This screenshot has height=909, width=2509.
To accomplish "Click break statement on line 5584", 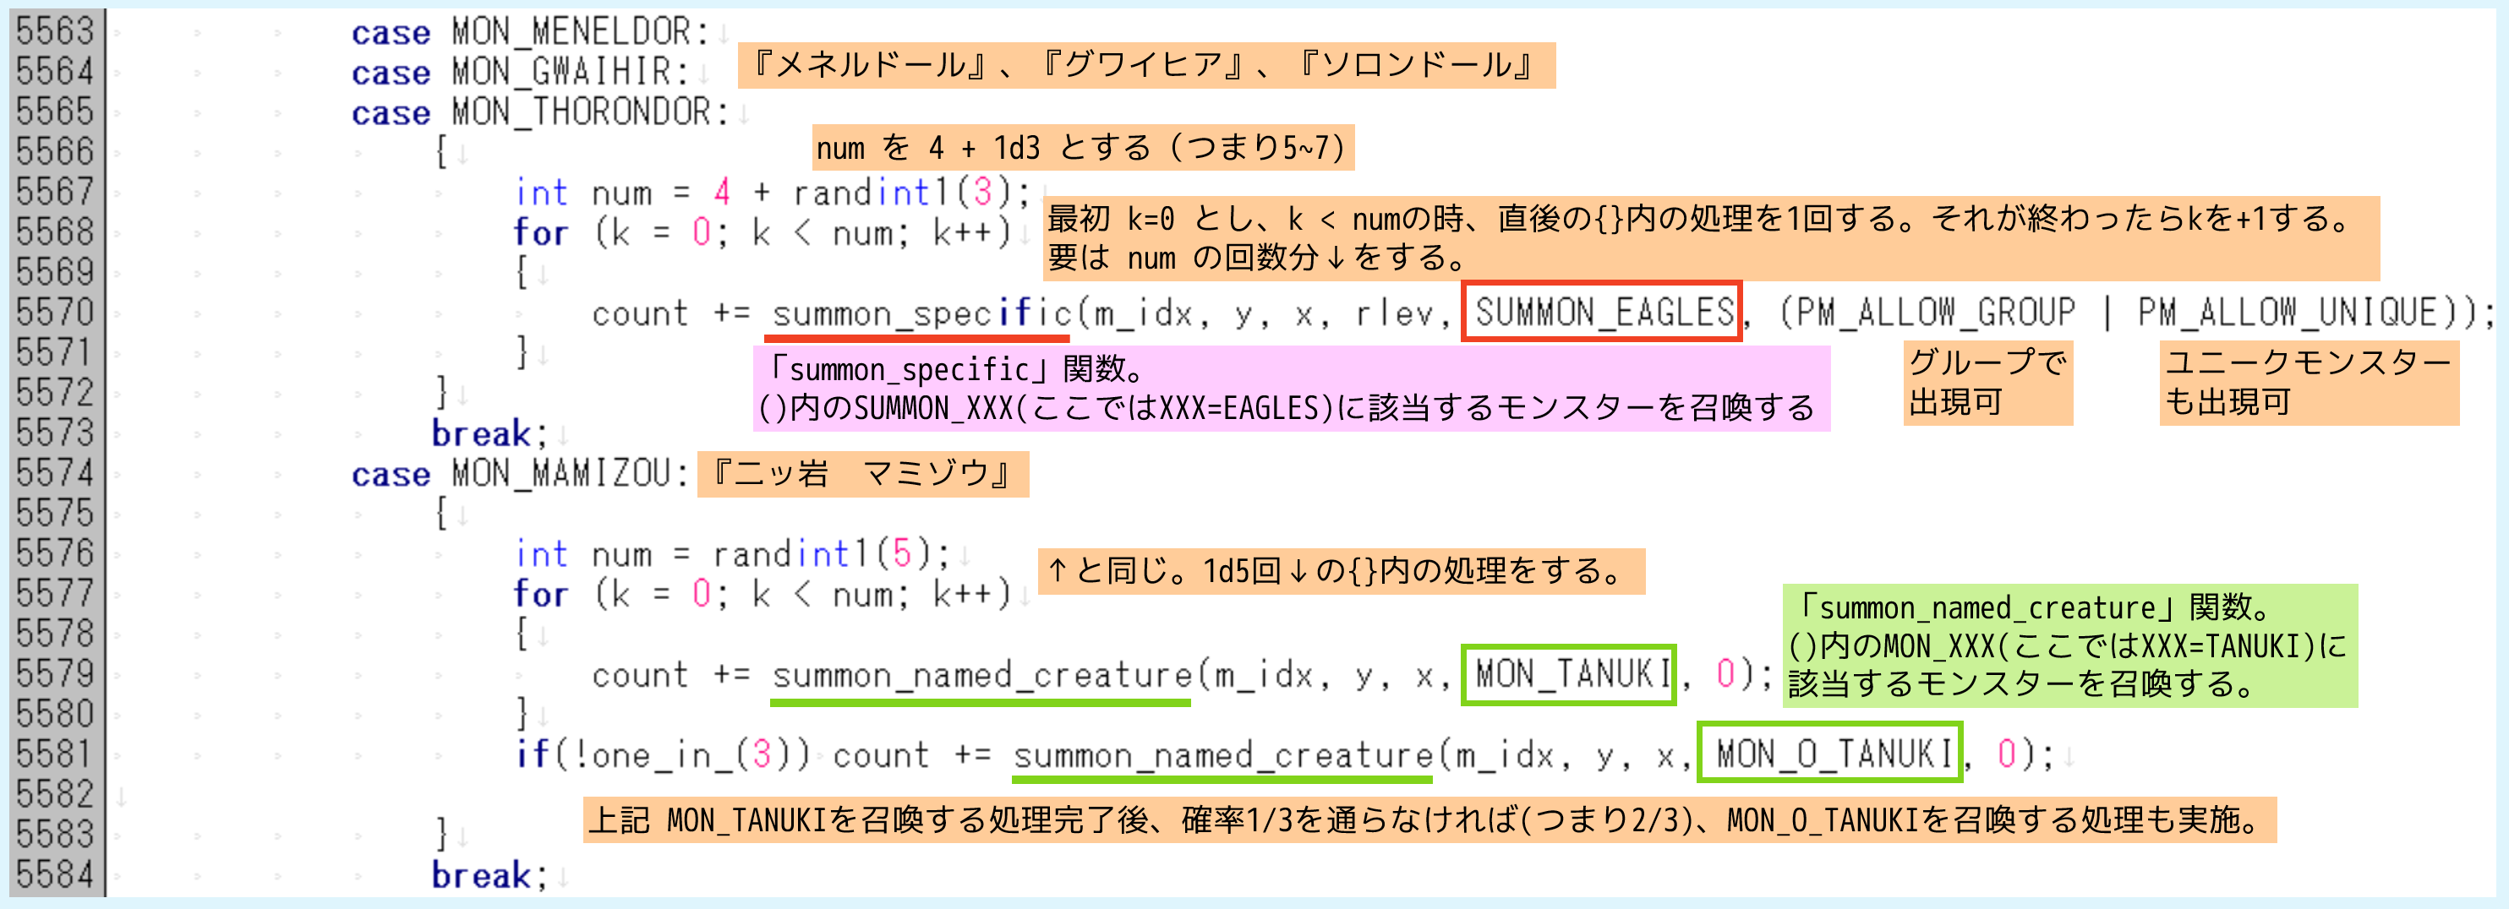I will [490, 876].
